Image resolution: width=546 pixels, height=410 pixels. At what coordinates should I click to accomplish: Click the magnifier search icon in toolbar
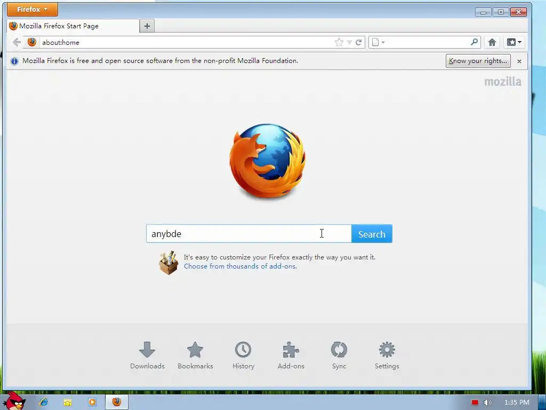(x=474, y=42)
